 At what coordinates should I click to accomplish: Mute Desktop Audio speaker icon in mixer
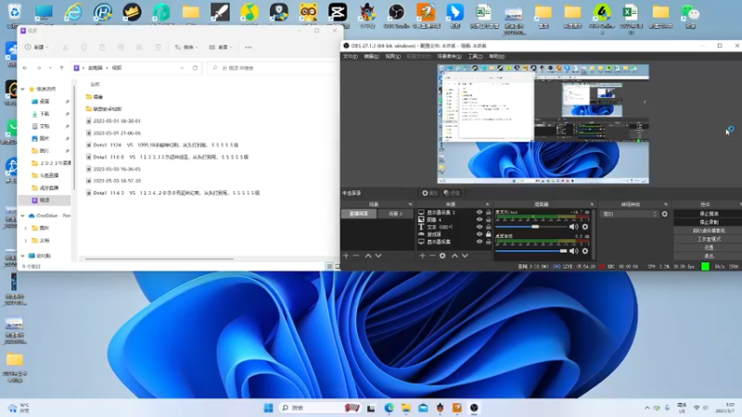coord(573,251)
